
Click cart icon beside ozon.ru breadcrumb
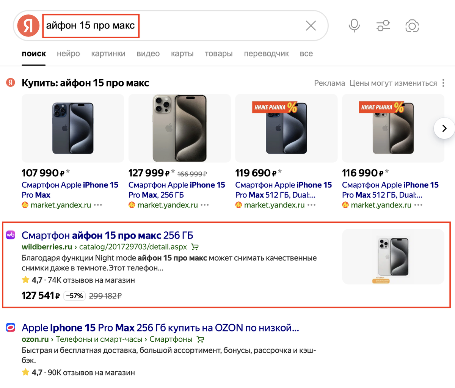click(200, 339)
